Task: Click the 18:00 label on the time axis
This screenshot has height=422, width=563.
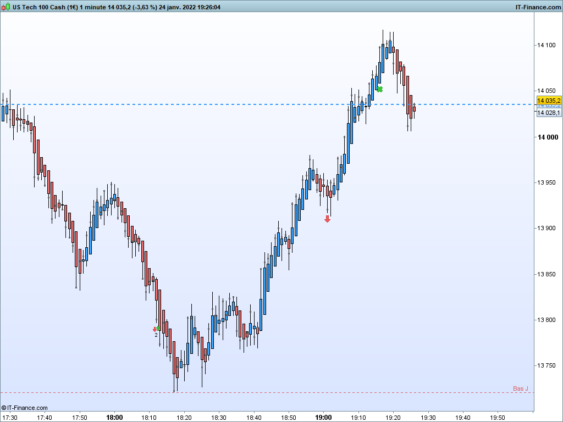Action: [x=114, y=418]
